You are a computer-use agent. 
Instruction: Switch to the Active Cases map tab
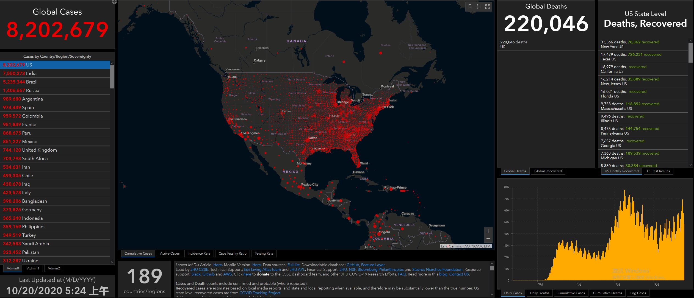(170, 254)
